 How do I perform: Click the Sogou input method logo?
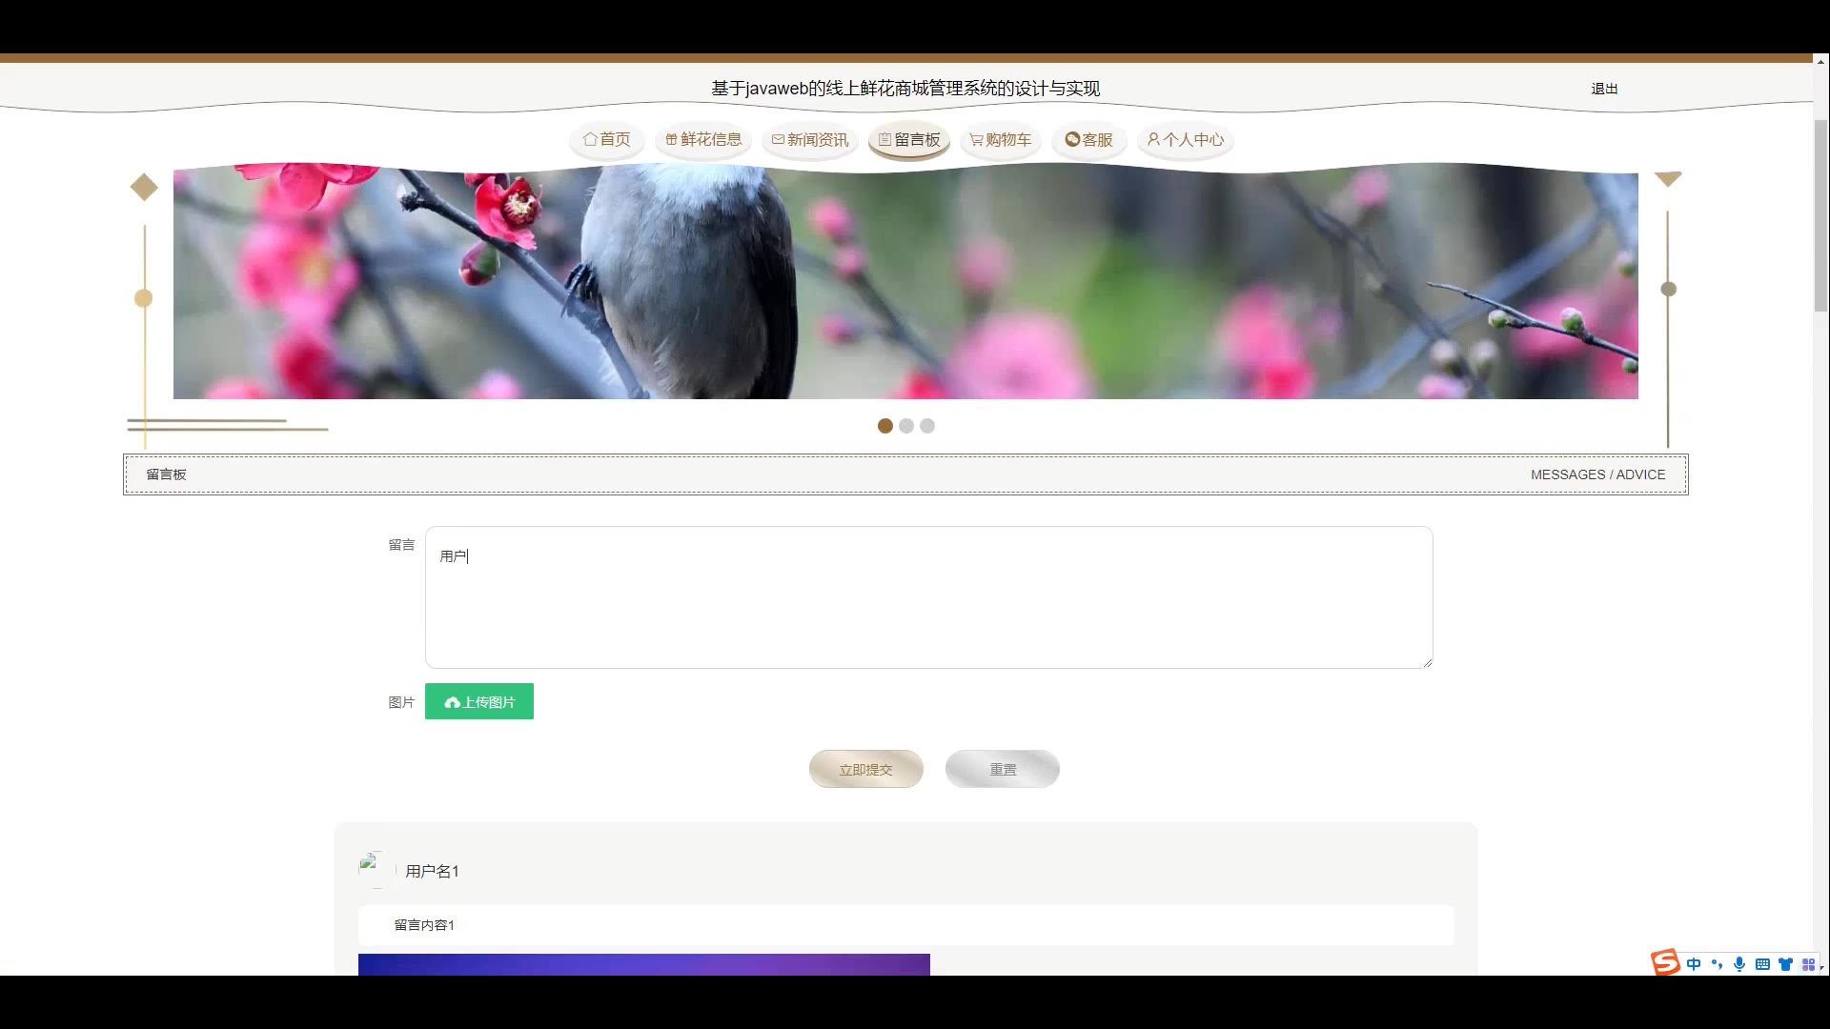1665,962
